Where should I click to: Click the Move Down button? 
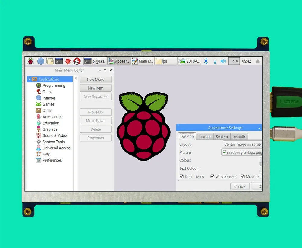pyautogui.click(x=96, y=121)
